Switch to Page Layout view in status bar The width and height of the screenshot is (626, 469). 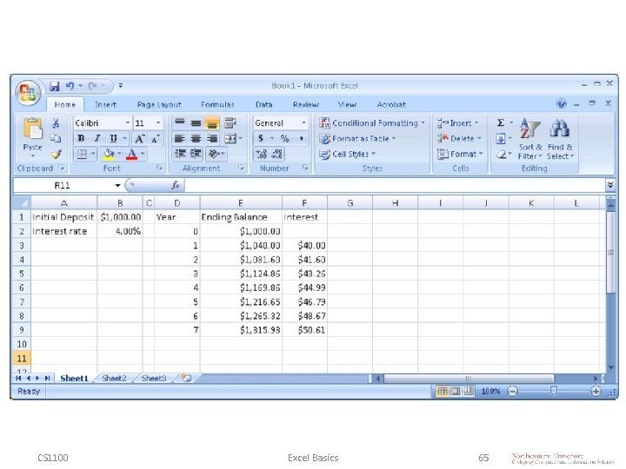pyautogui.click(x=455, y=391)
